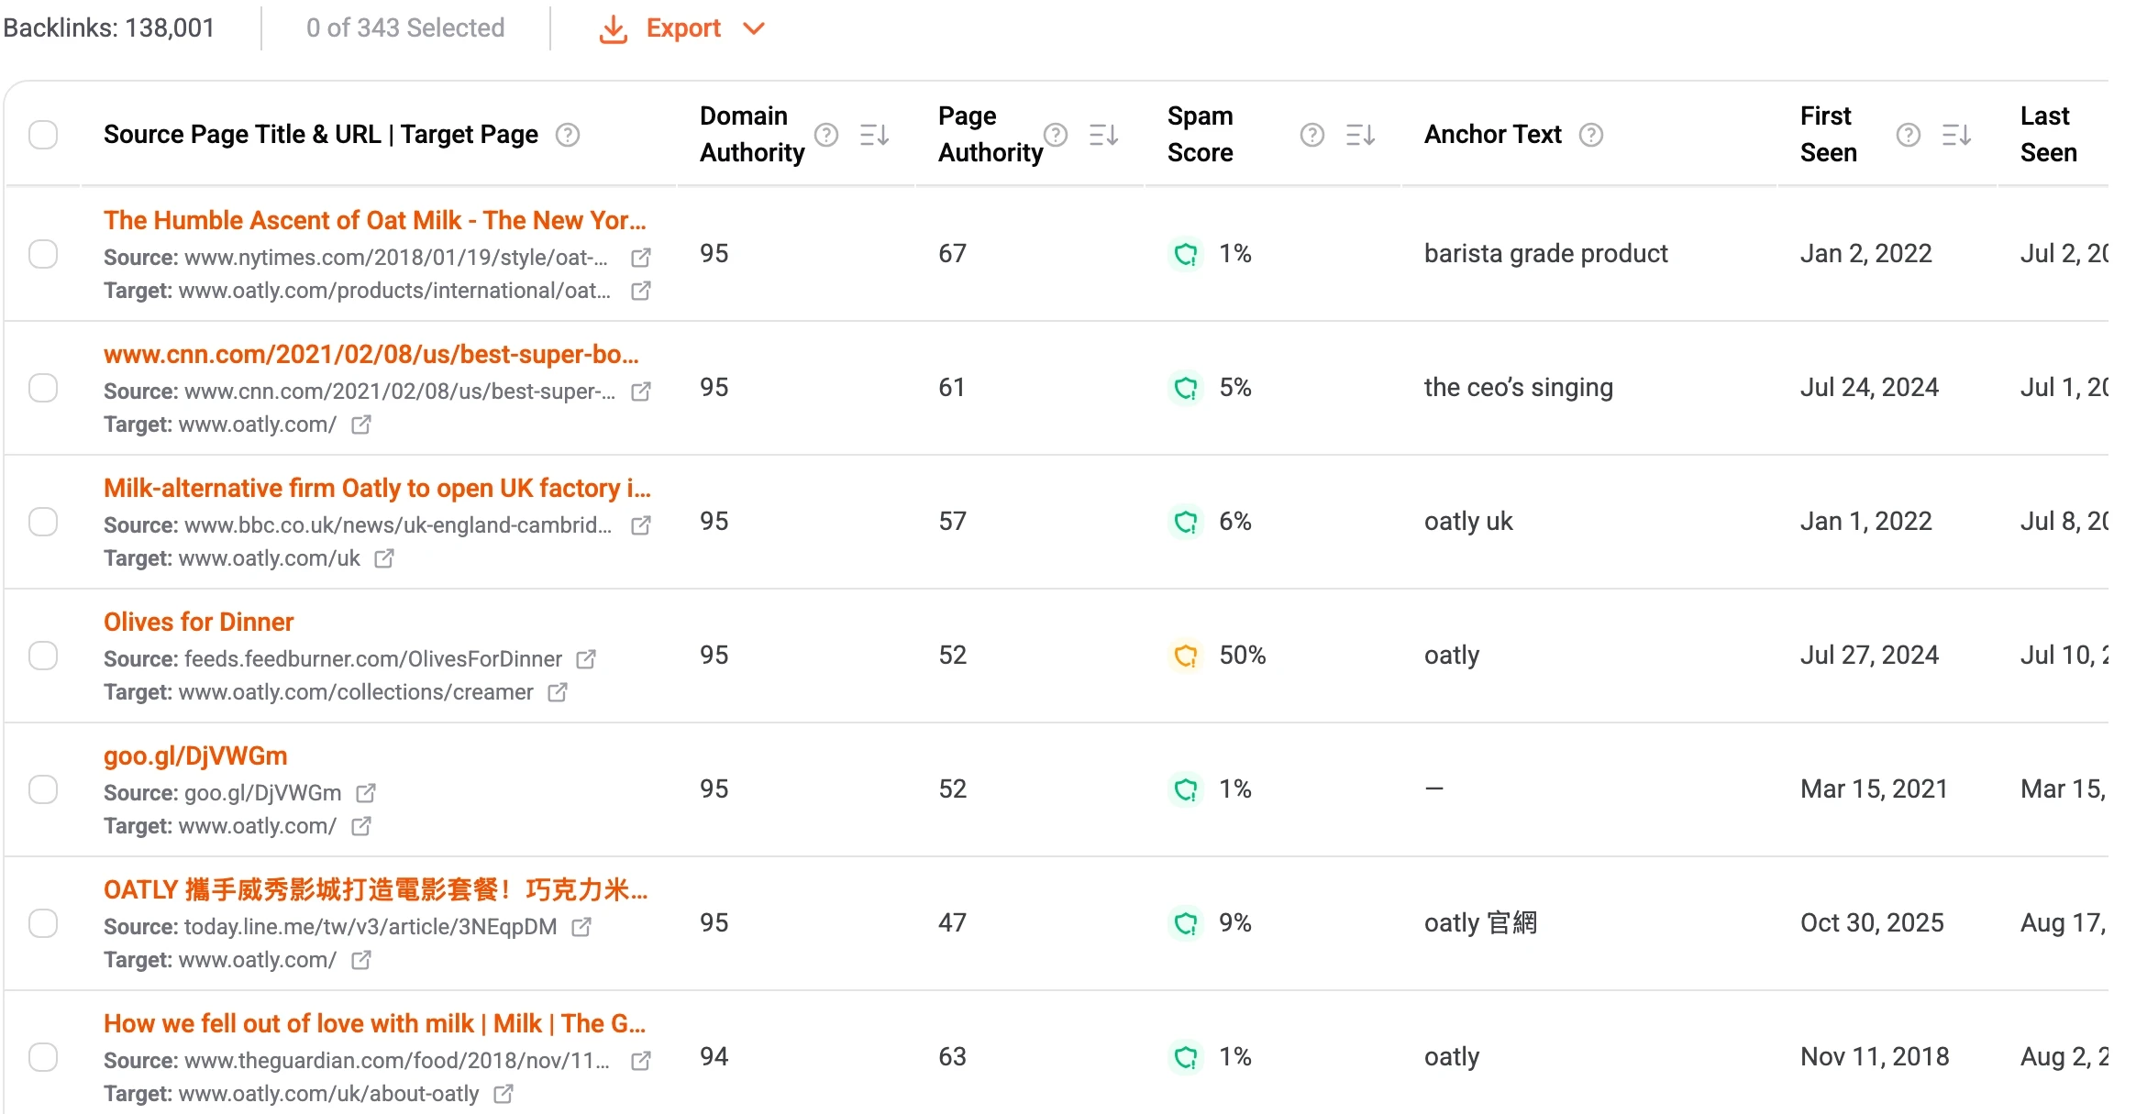This screenshot has height=1114, width=2136.
Task: Select the goo.gl/DjVWGm row checkbox
Action: tap(43, 789)
